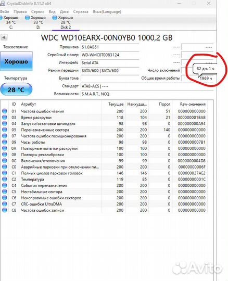Click the 28 °C temperature button

pos(16,90)
